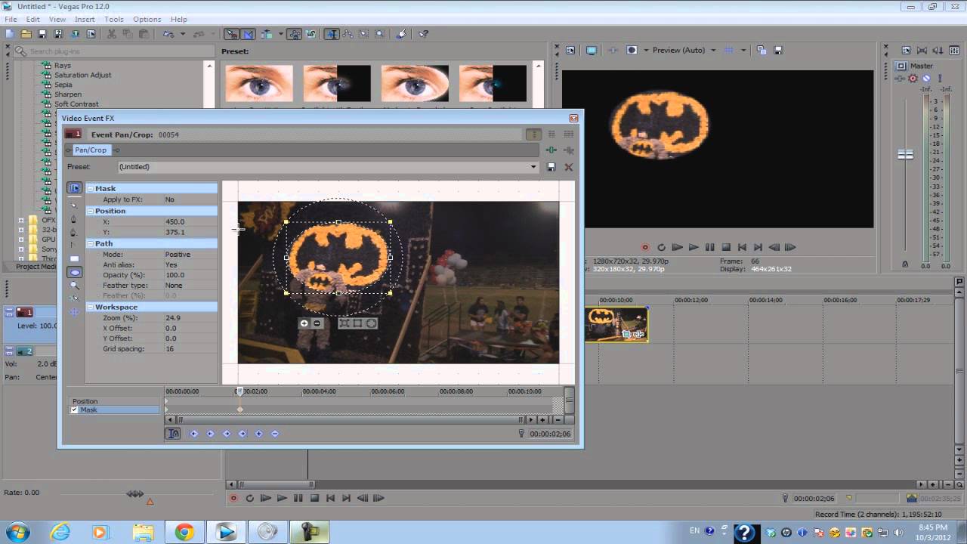Open the Preset (Untitled) dropdown

(533, 167)
